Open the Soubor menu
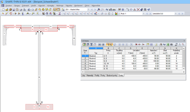190x112 pixels. [9, 5]
